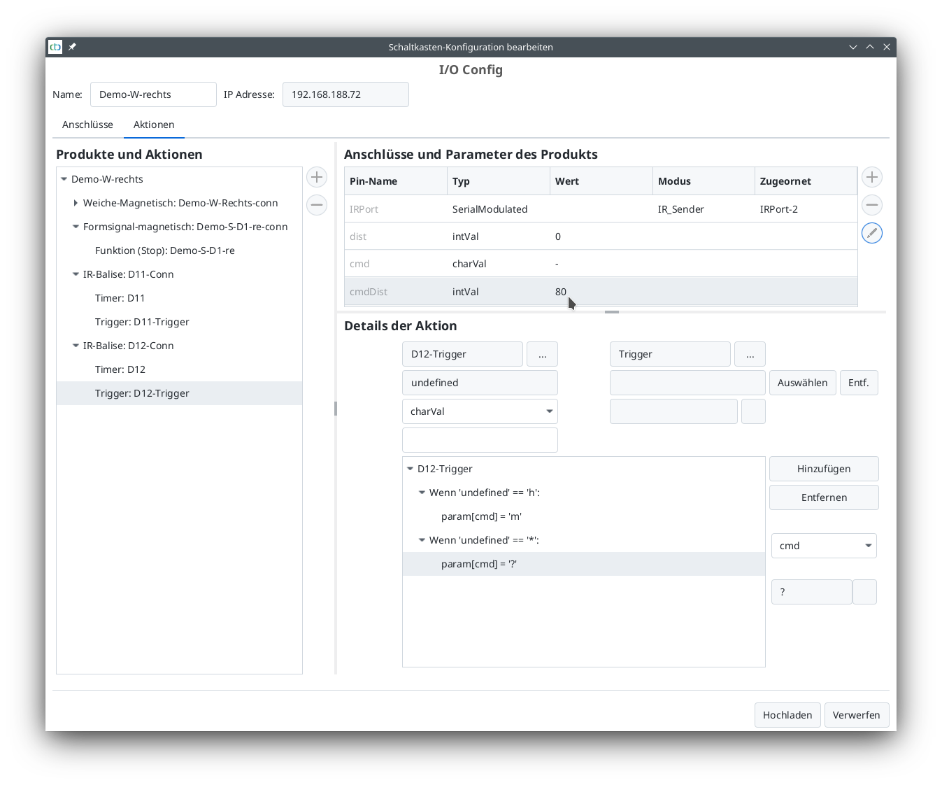Expand the Weiche-Magnetisch tree node
This screenshot has width=942, height=785.
(x=76, y=203)
